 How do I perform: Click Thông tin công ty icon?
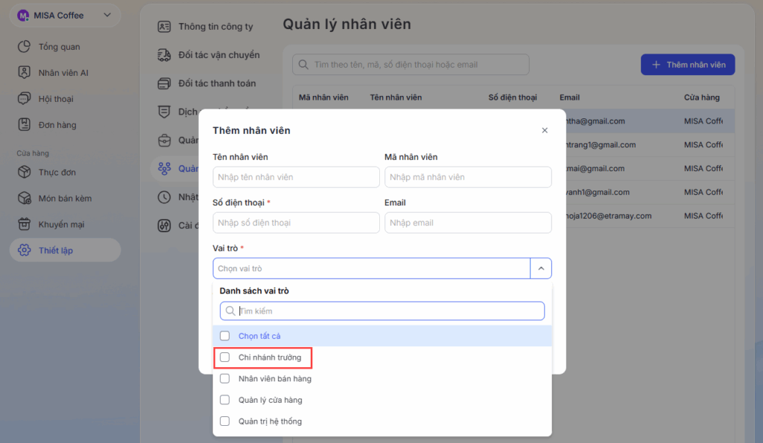[164, 27]
